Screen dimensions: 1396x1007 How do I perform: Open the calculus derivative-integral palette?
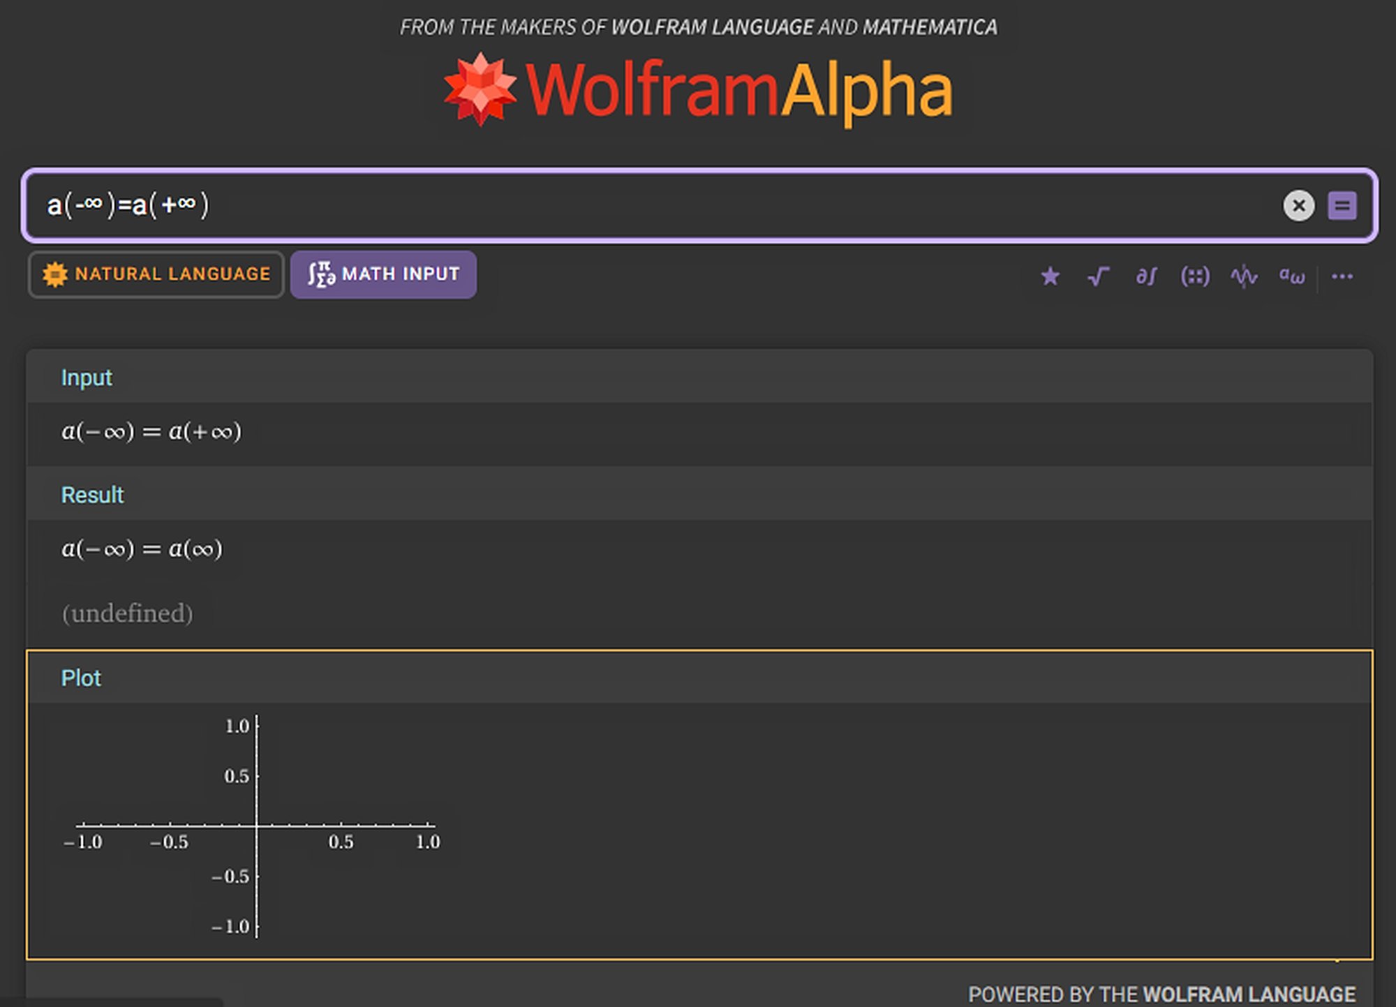click(1146, 276)
